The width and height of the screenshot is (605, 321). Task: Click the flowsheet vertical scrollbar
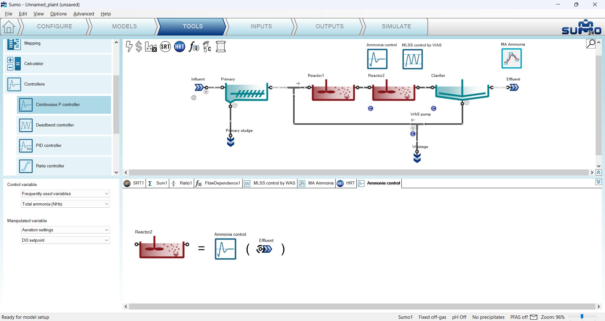tap(599, 105)
